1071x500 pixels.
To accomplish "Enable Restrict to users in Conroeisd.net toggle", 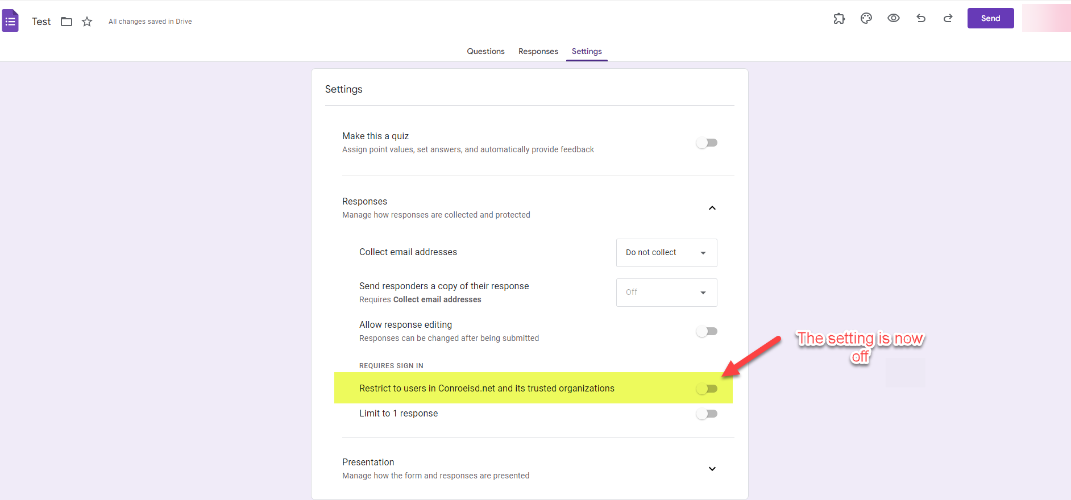I will coord(707,389).
